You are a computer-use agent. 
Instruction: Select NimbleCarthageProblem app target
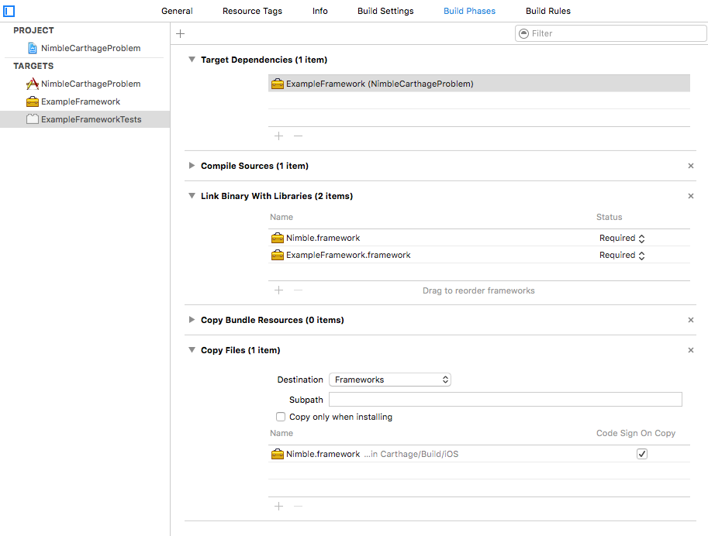pyautogui.click(x=85, y=84)
